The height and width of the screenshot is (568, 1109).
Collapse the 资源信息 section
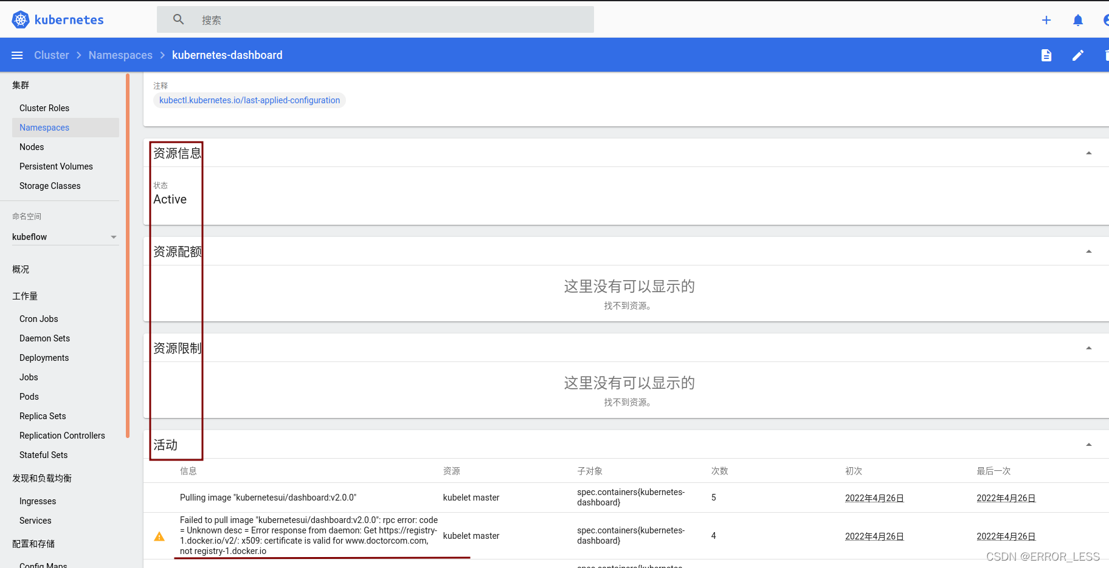(x=1089, y=153)
